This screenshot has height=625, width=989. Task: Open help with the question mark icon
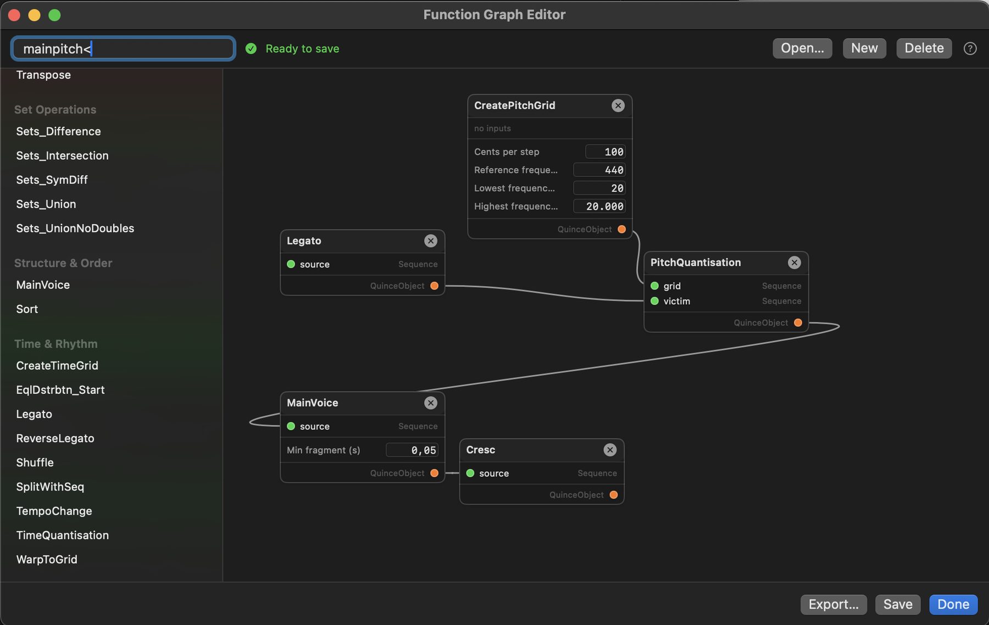pos(970,48)
